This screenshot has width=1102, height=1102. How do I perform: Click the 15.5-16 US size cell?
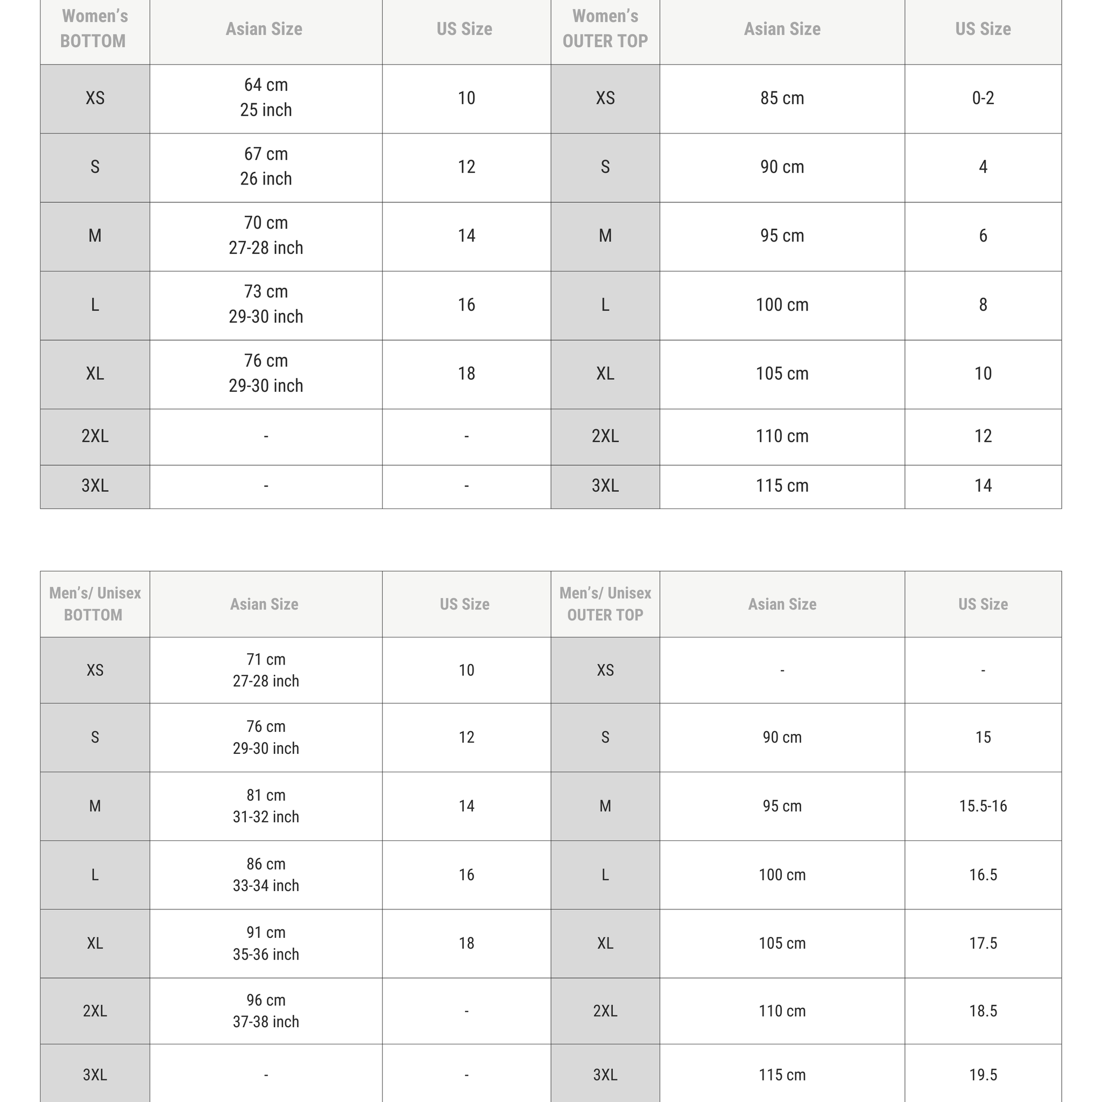pyautogui.click(x=983, y=806)
